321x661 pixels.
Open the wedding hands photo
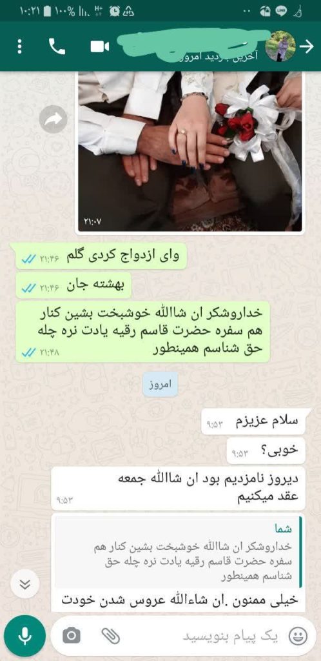(x=190, y=152)
